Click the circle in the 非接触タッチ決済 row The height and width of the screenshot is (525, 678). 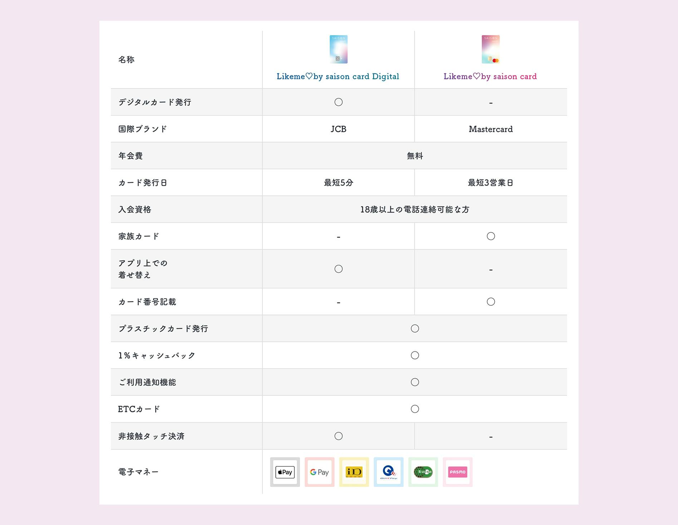(338, 436)
